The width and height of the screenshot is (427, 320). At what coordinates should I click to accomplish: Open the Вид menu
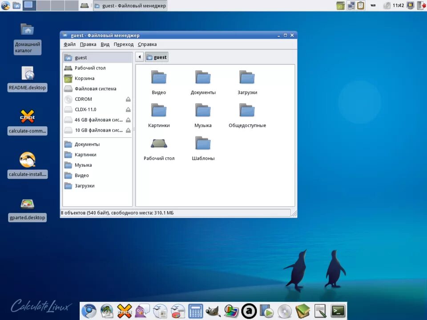coord(105,44)
